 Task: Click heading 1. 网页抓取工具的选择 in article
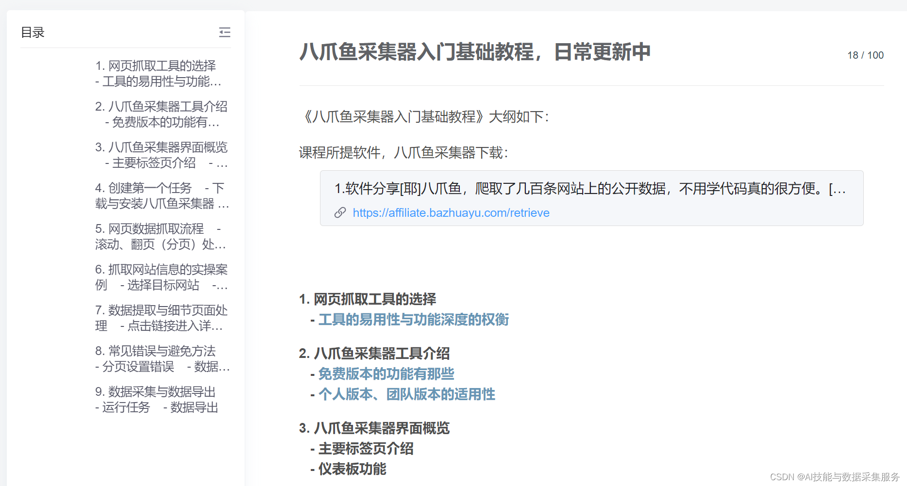click(368, 299)
